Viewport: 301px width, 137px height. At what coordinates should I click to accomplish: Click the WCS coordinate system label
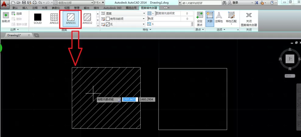coord(290,76)
